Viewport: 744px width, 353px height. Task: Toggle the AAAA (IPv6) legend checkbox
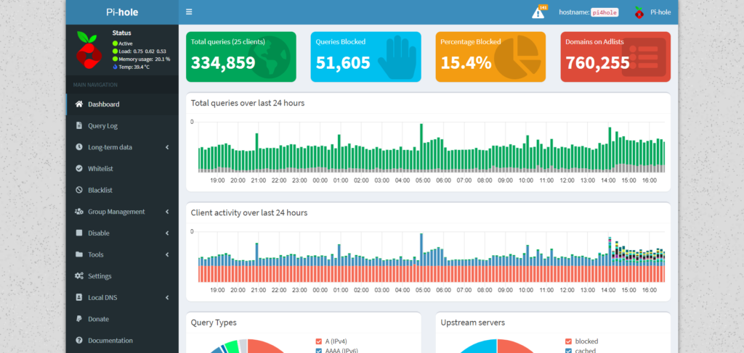319,350
